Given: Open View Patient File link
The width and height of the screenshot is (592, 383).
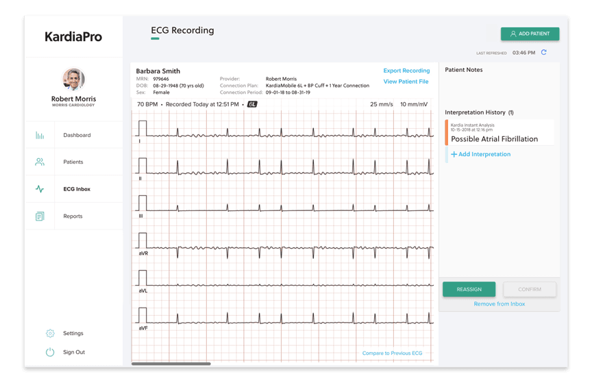Looking at the screenshot, I should 406,82.
